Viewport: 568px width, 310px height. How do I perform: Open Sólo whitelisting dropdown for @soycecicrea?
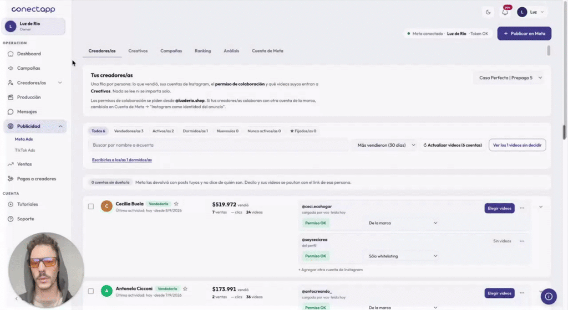pos(403,256)
